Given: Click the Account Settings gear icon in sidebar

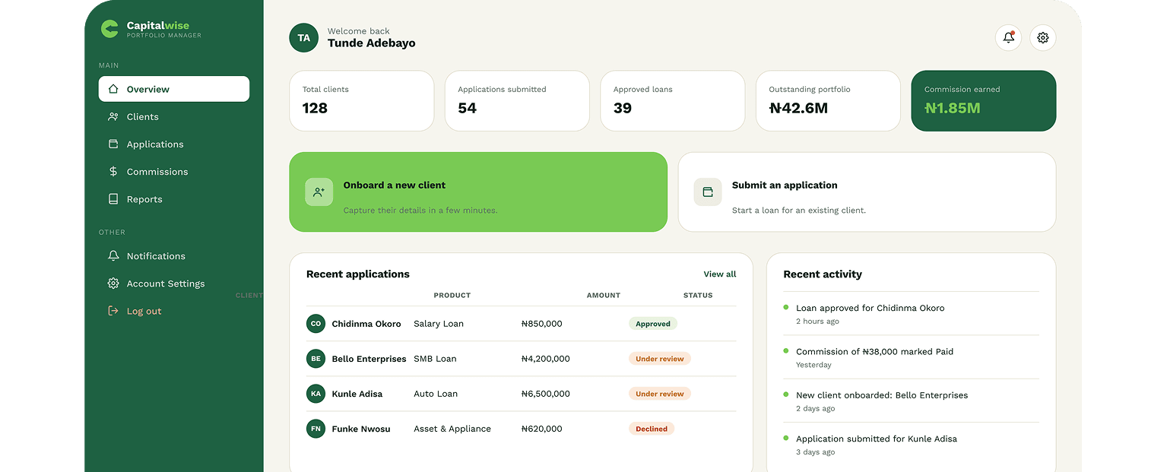Looking at the screenshot, I should 113,284.
